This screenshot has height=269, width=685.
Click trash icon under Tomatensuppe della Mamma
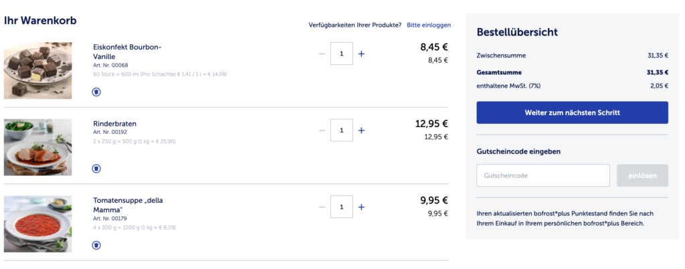96,246
